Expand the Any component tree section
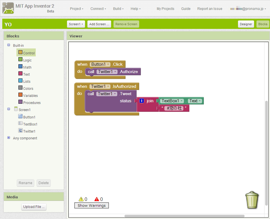Screen dimensions: 270x219 8,138
